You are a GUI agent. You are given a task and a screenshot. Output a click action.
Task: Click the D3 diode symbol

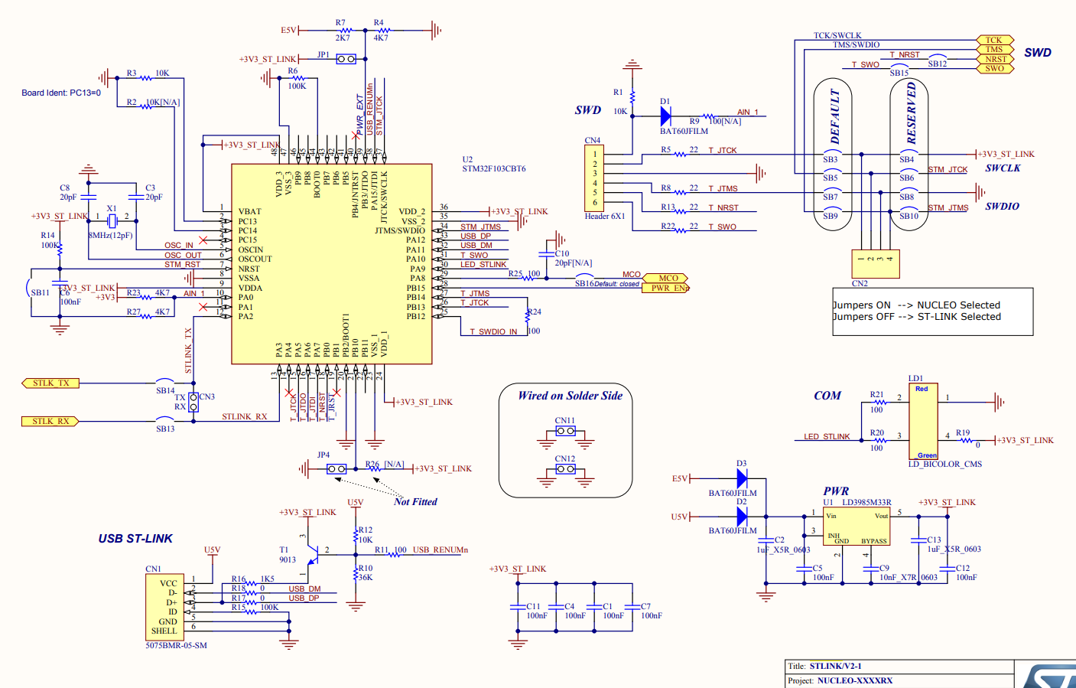click(x=741, y=478)
